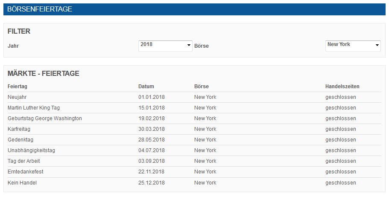Screen dimensions: 389x199
Task: Click the Datum column header
Action: [x=146, y=87]
